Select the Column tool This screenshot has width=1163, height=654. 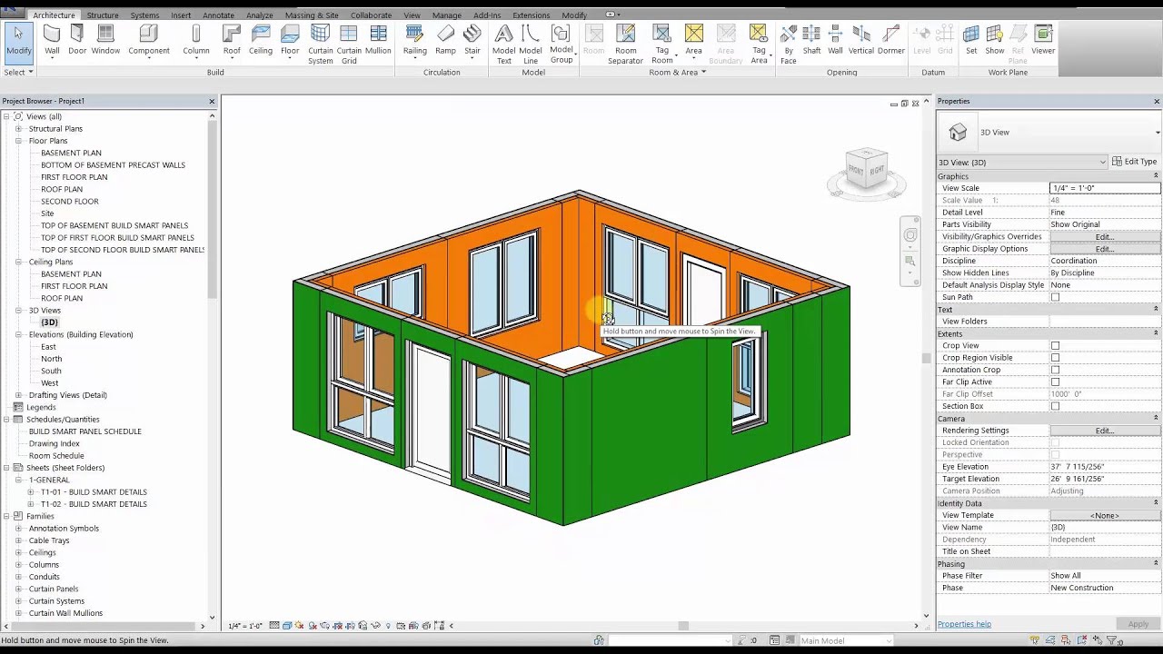[x=195, y=41]
